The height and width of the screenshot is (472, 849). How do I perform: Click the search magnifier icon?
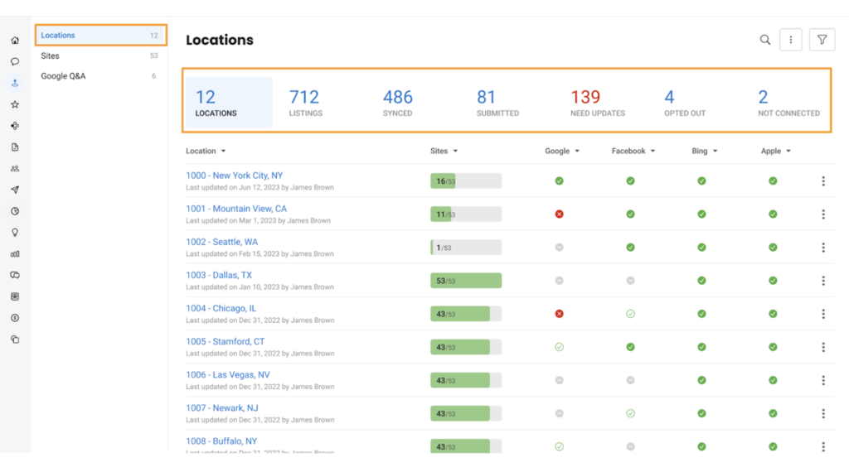click(x=765, y=40)
